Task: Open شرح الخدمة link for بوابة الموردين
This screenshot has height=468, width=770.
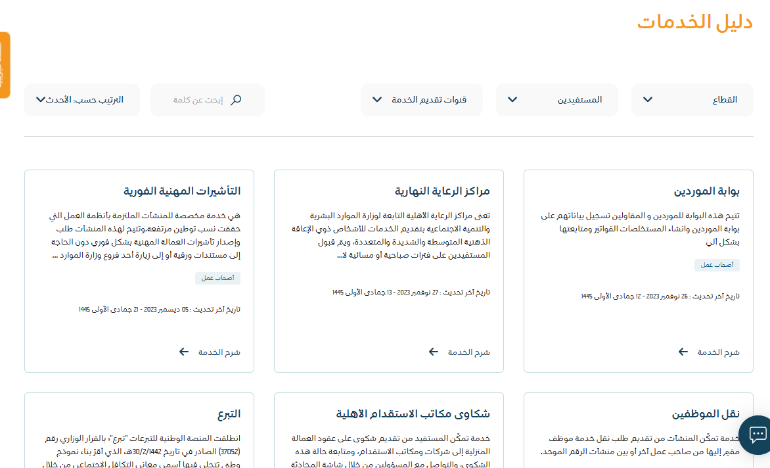Action: [x=718, y=352]
